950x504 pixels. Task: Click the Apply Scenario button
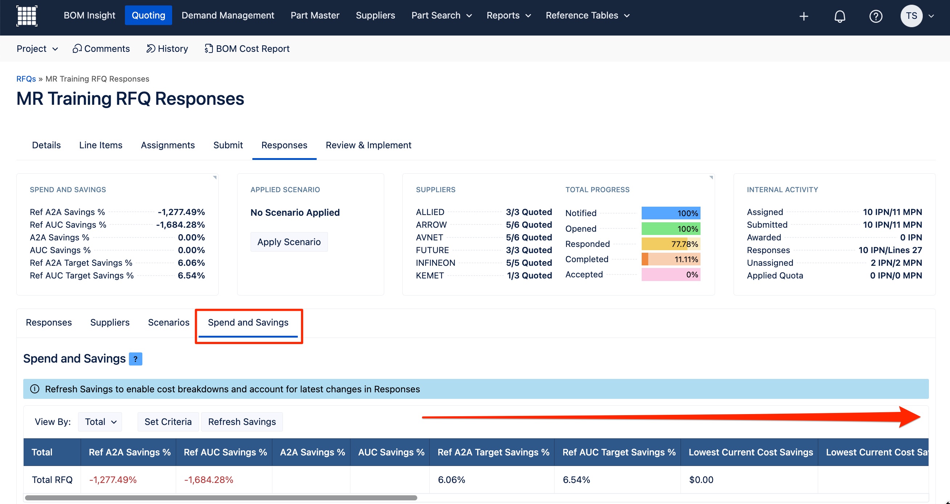[x=289, y=242]
